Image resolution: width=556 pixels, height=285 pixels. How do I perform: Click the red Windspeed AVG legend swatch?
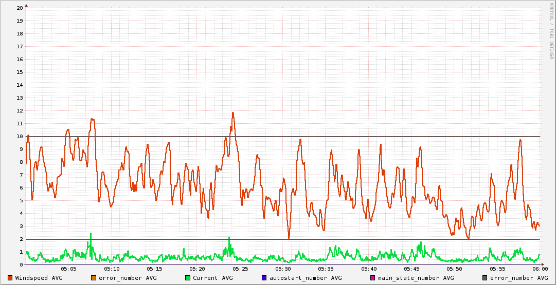pyautogui.click(x=10, y=278)
